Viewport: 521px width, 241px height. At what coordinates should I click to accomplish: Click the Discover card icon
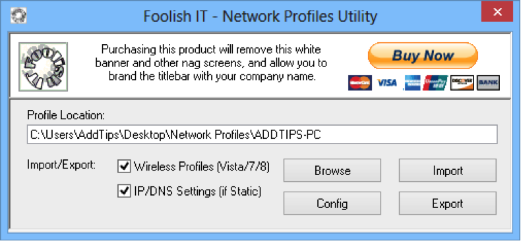[x=462, y=83]
